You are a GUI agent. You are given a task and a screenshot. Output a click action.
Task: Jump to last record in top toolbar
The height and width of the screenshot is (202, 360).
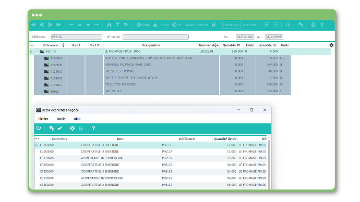click(x=58, y=25)
